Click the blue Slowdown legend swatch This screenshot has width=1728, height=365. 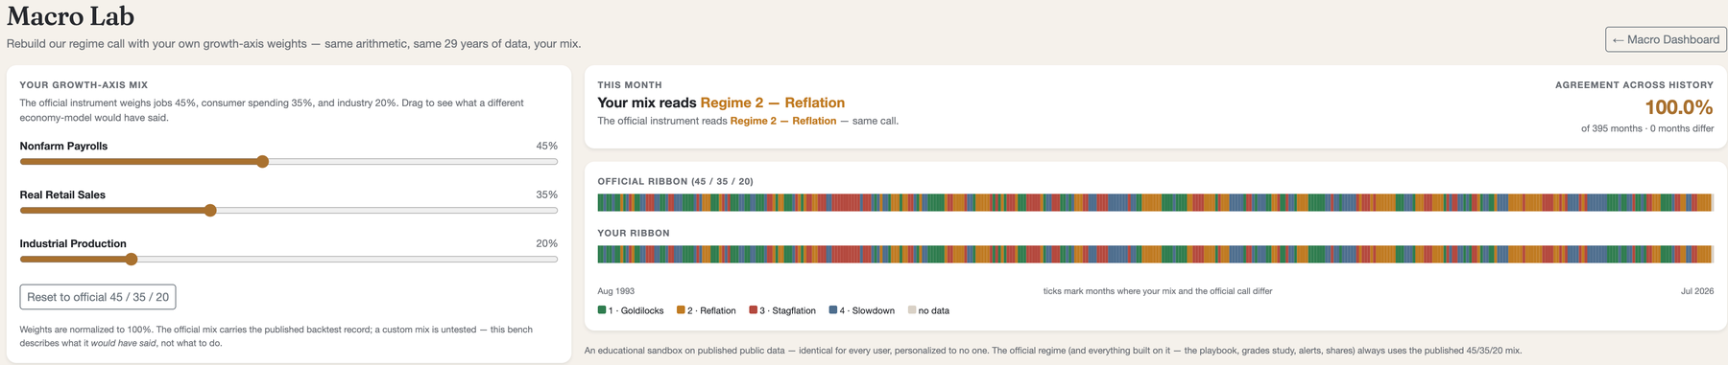point(833,310)
